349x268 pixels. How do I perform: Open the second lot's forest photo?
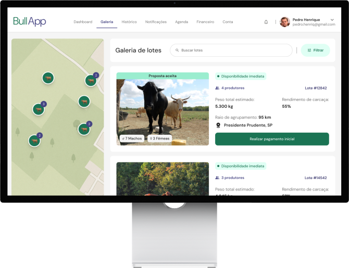pyautogui.click(x=163, y=179)
